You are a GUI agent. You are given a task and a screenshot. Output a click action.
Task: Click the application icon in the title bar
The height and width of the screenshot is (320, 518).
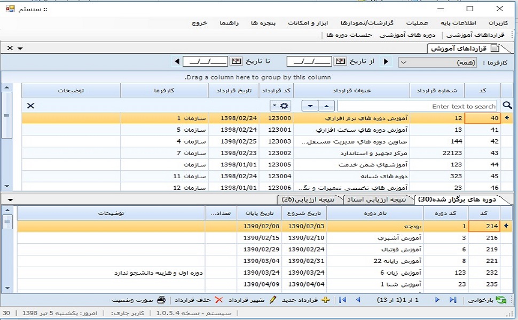tap(10, 9)
